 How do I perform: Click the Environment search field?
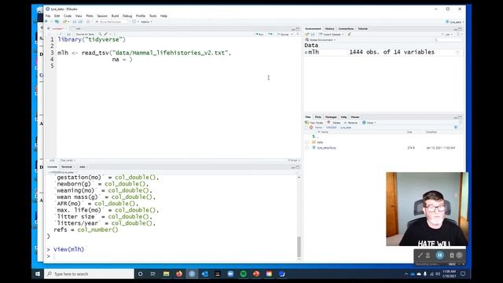tap(448, 40)
